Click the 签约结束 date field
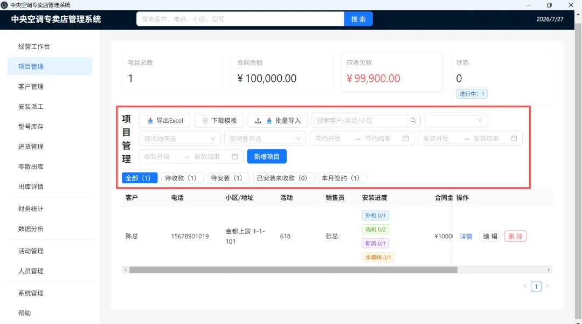The width and height of the screenshot is (582, 324). pos(380,139)
